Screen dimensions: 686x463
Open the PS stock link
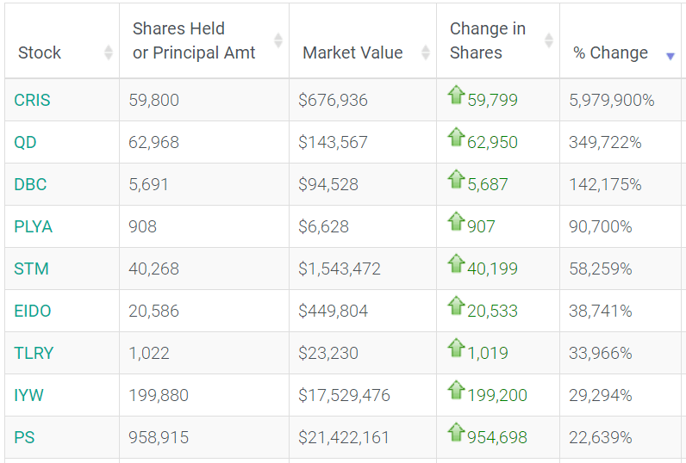point(24,437)
